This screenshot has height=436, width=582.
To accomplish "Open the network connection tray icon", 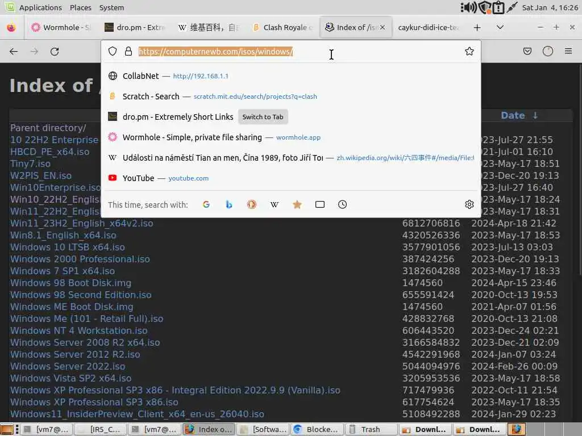I will [x=512, y=7].
